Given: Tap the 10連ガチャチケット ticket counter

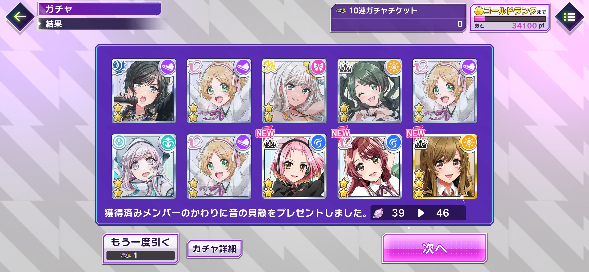Looking at the screenshot, I should pyautogui.click(x=398, y=18).
